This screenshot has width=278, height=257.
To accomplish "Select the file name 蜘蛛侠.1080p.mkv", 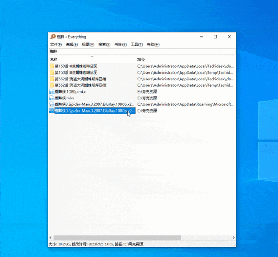I will click(71, 91).
